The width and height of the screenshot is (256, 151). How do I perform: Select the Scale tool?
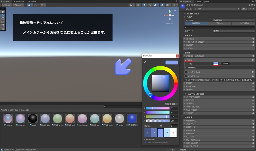(x=3, y=22)
